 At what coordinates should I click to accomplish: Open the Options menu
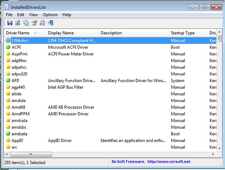click(50, 15)
